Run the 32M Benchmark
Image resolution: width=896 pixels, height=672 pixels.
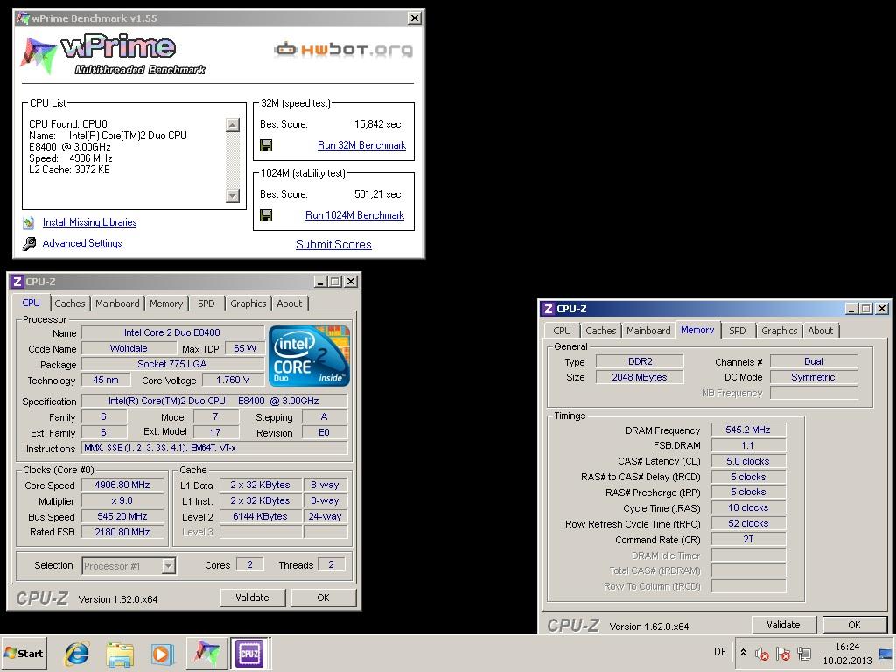[361, 145]
